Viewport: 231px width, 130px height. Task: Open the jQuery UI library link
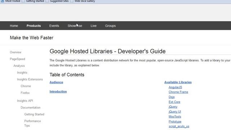[175, 112]
